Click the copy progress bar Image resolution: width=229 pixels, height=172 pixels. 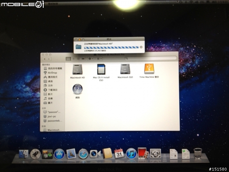pos(111,47)
